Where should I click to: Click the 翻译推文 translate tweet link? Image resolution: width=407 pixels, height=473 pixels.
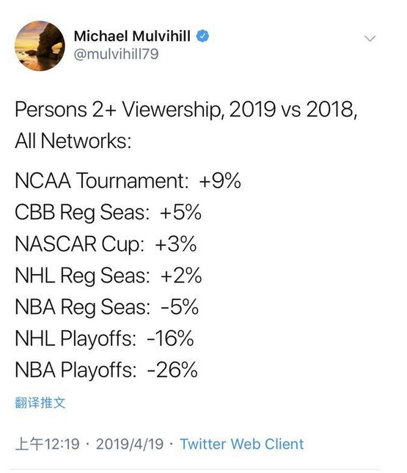(x=40, y=403)
